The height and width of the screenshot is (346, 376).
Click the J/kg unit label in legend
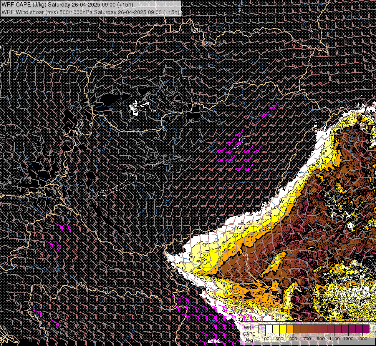coord(248,340)
